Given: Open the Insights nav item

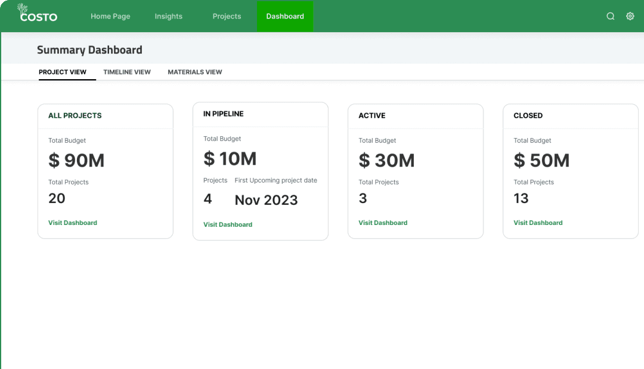Looking at the screenshot, I should (x=168, y=17).
